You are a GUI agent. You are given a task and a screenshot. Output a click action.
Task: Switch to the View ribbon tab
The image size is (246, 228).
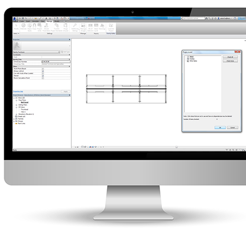coord(42,21)
